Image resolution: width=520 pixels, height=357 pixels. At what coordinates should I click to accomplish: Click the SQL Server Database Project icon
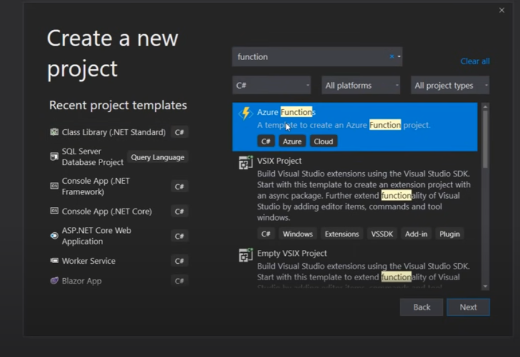point(54,156)
